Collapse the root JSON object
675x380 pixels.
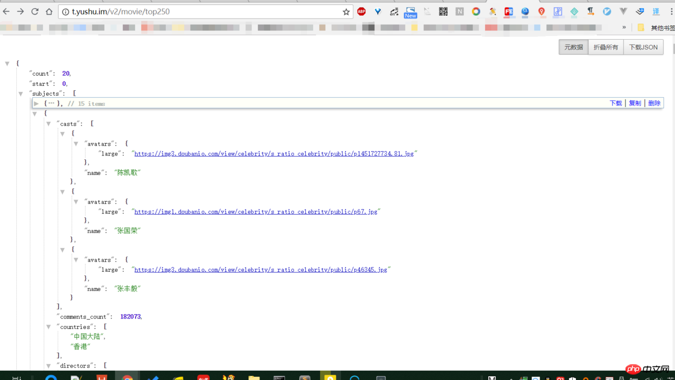7,64
